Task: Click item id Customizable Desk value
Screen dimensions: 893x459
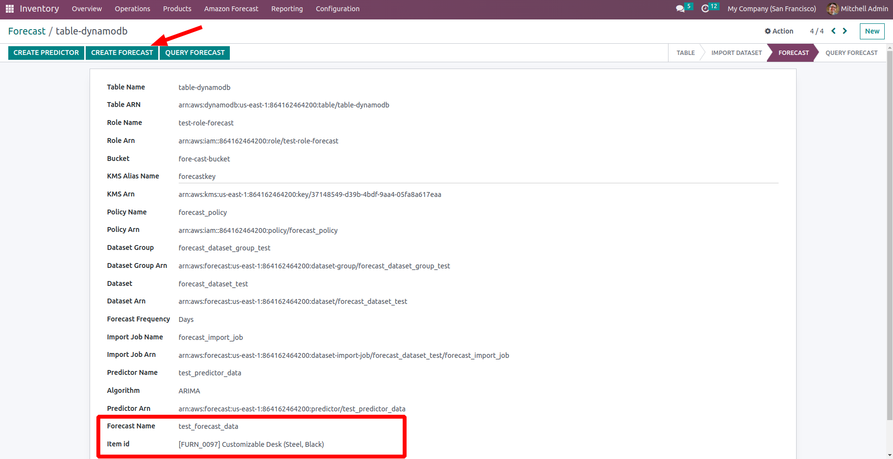Action: [x=251, y=444]
